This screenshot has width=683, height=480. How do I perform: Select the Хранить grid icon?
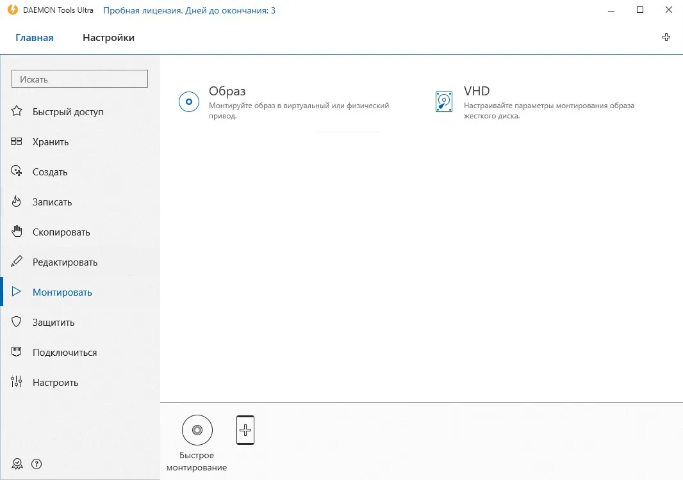point(17,141)
